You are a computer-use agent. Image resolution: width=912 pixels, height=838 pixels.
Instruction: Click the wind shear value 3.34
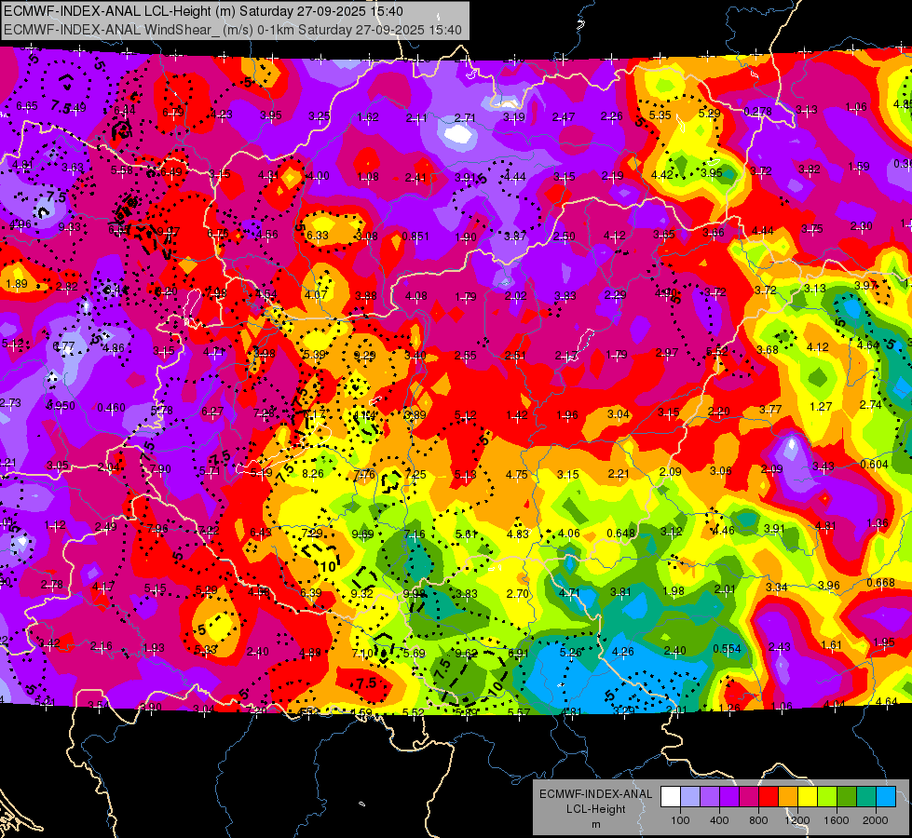coord(777,587)
